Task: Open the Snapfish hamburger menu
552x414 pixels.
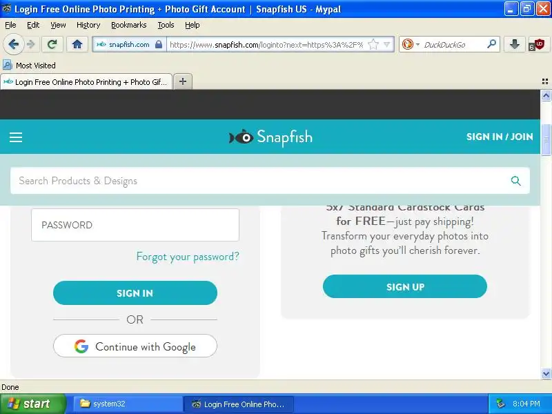Action: pos(15,137)
